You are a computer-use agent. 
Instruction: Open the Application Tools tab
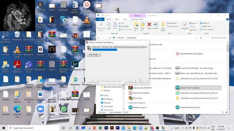(x=137, y=19)
